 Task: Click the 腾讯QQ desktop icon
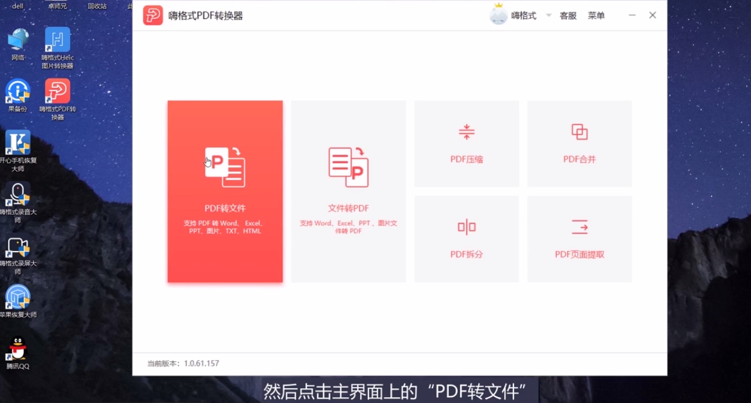tap(18, 353)
